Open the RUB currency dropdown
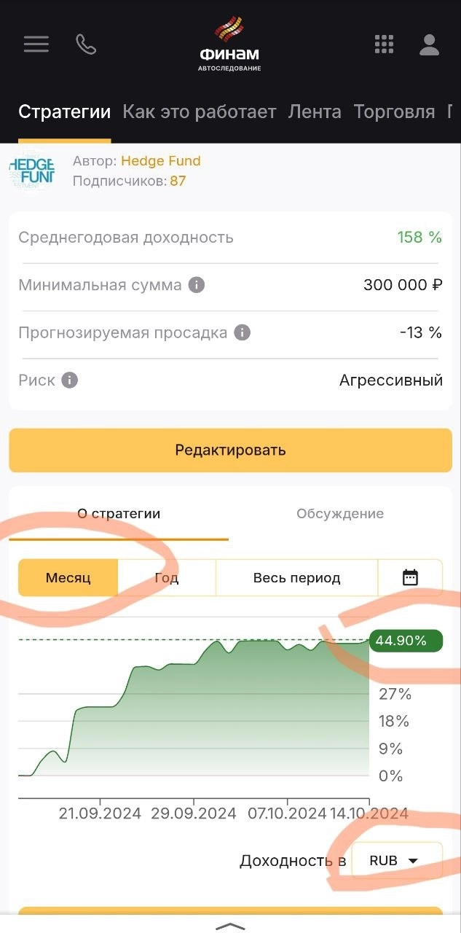This screenshot has width=461, height=933. click(x=395, y=859)
